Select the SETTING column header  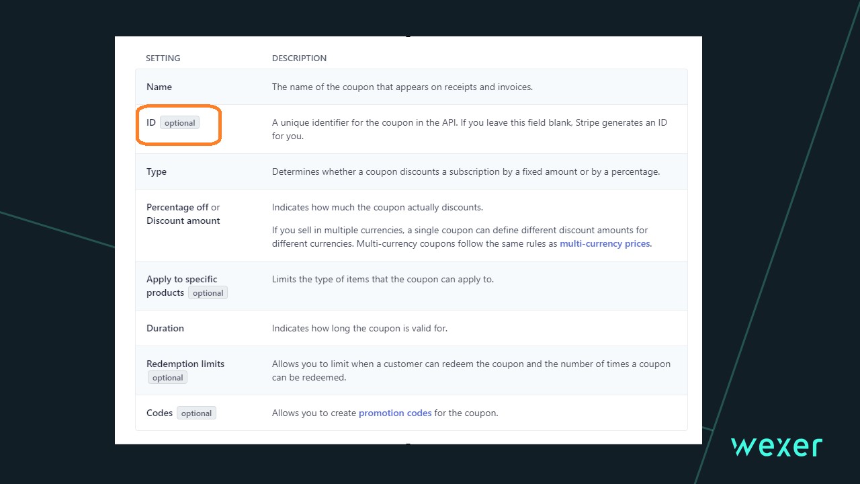(163, 58)
